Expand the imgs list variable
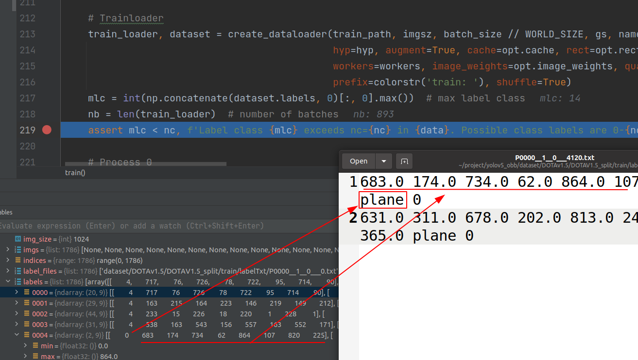The image size is (638, 360). 8,250
